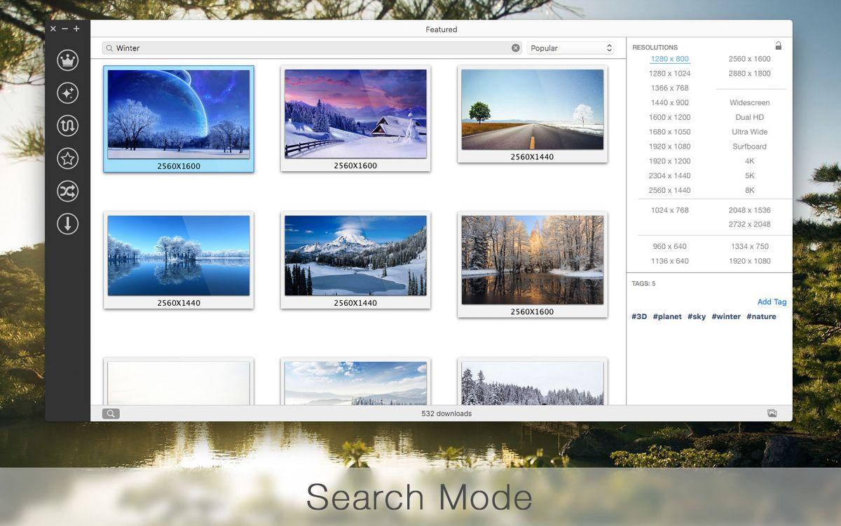Pick the Ultra Wide resolution option

[749, 132]
